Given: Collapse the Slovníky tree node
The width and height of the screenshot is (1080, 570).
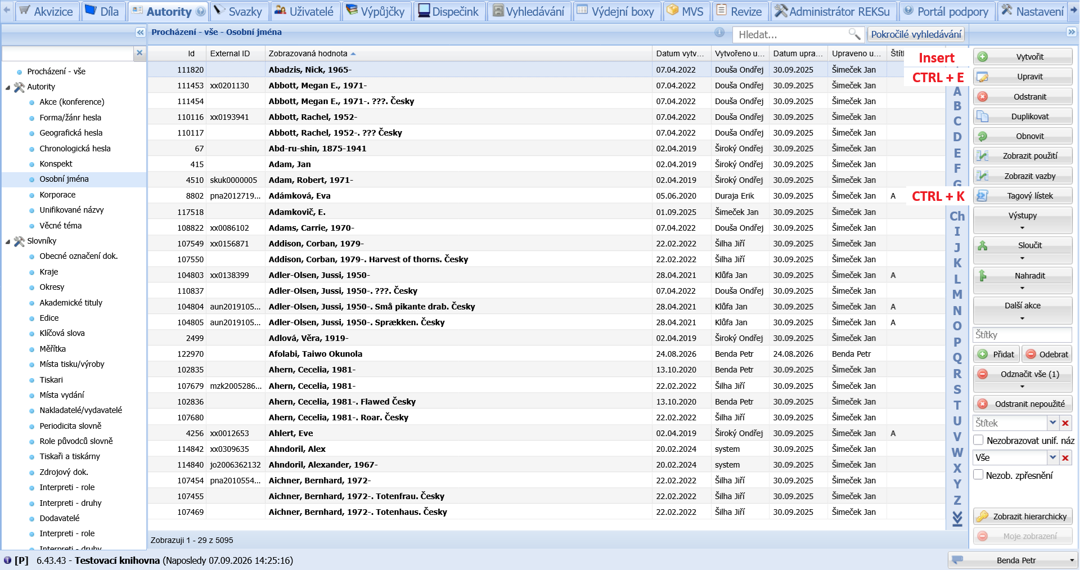Looking at the screenshot, I should pyautogui.click(x=8, y=241).
